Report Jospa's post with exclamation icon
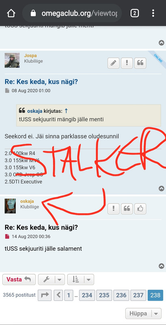The height and width of the screenshot is (325, 166). click(x=127, y=63)
